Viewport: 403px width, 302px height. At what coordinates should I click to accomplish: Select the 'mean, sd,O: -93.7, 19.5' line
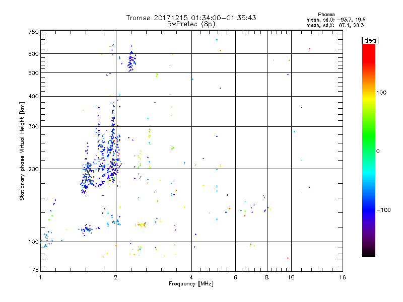[x=335, y=20]
